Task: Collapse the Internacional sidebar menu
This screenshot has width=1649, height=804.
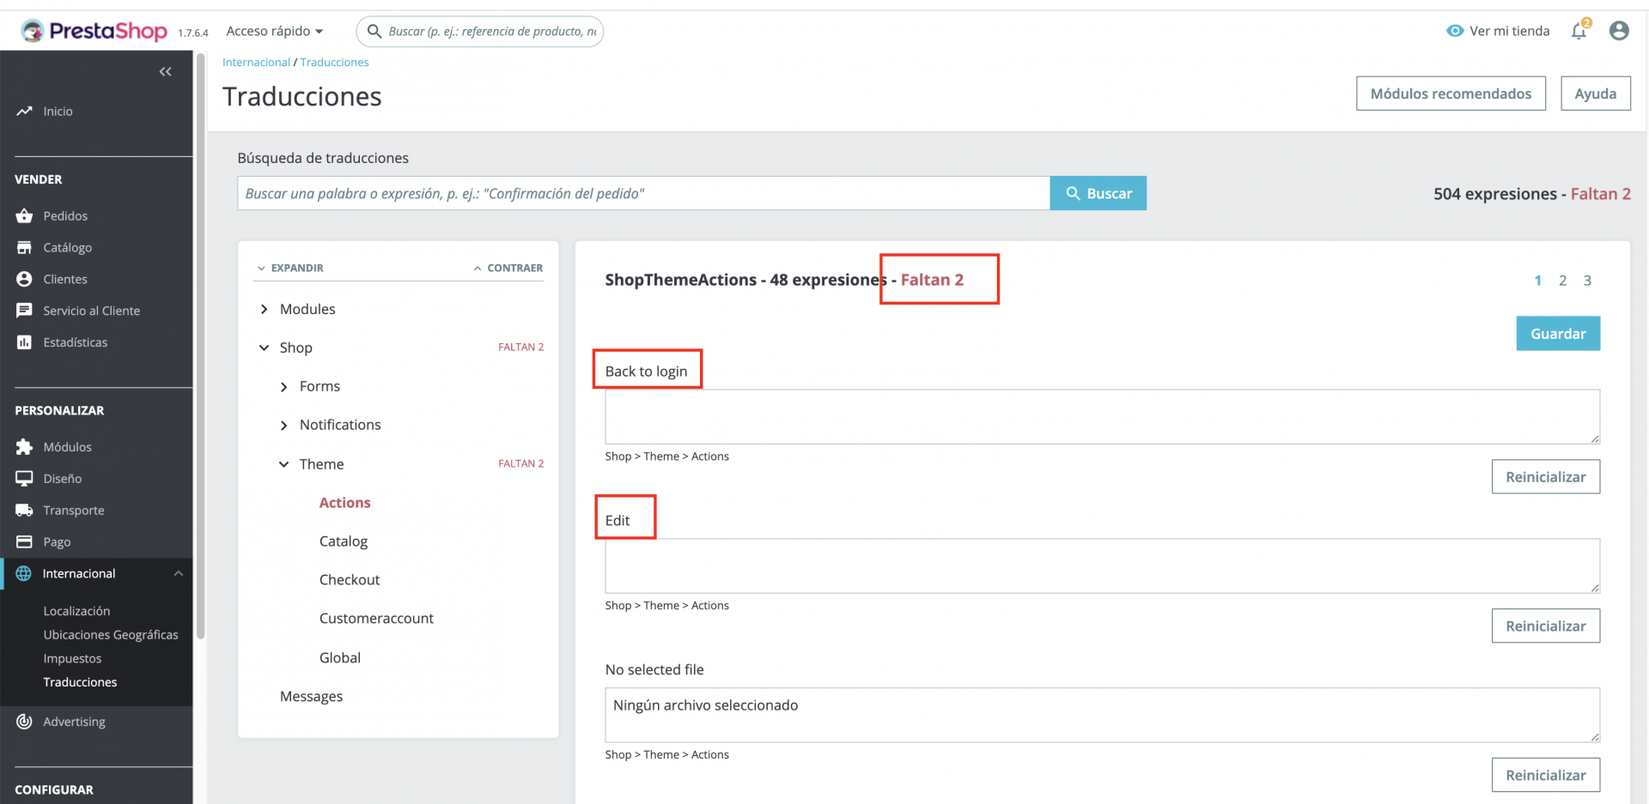Action: pos(179,573)
